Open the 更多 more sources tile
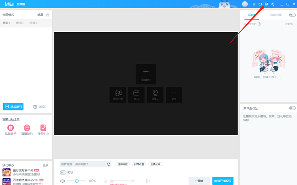Image resolution: width=297 pixels, height=185 pixels. coord(174,95)
